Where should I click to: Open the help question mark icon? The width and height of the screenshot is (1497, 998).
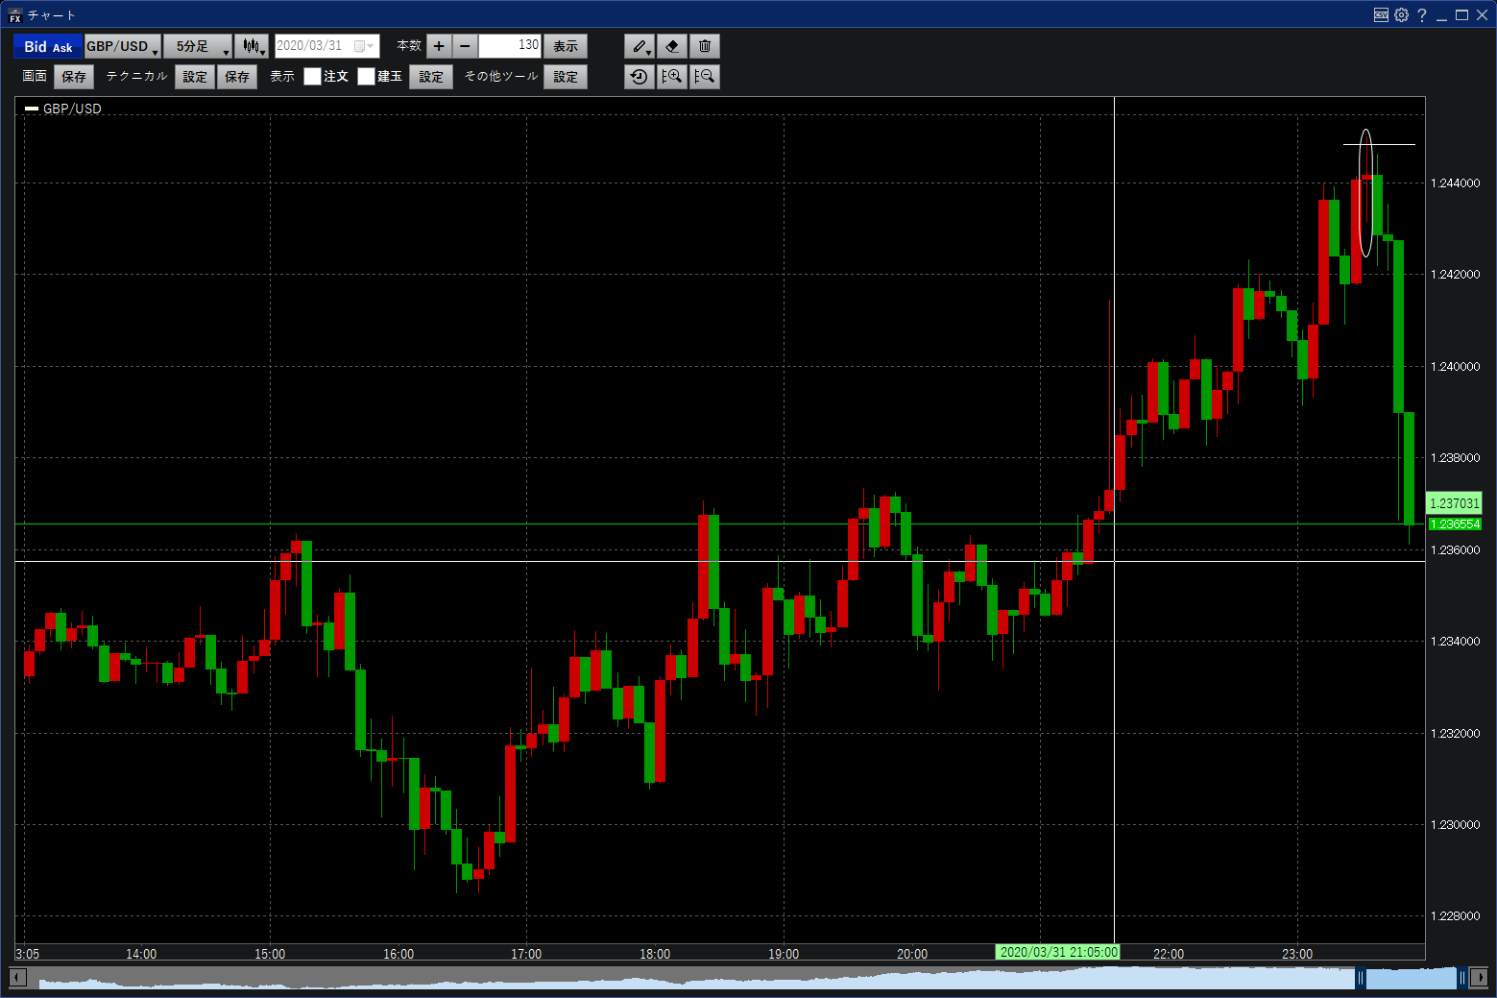[x=1422, y=15]
